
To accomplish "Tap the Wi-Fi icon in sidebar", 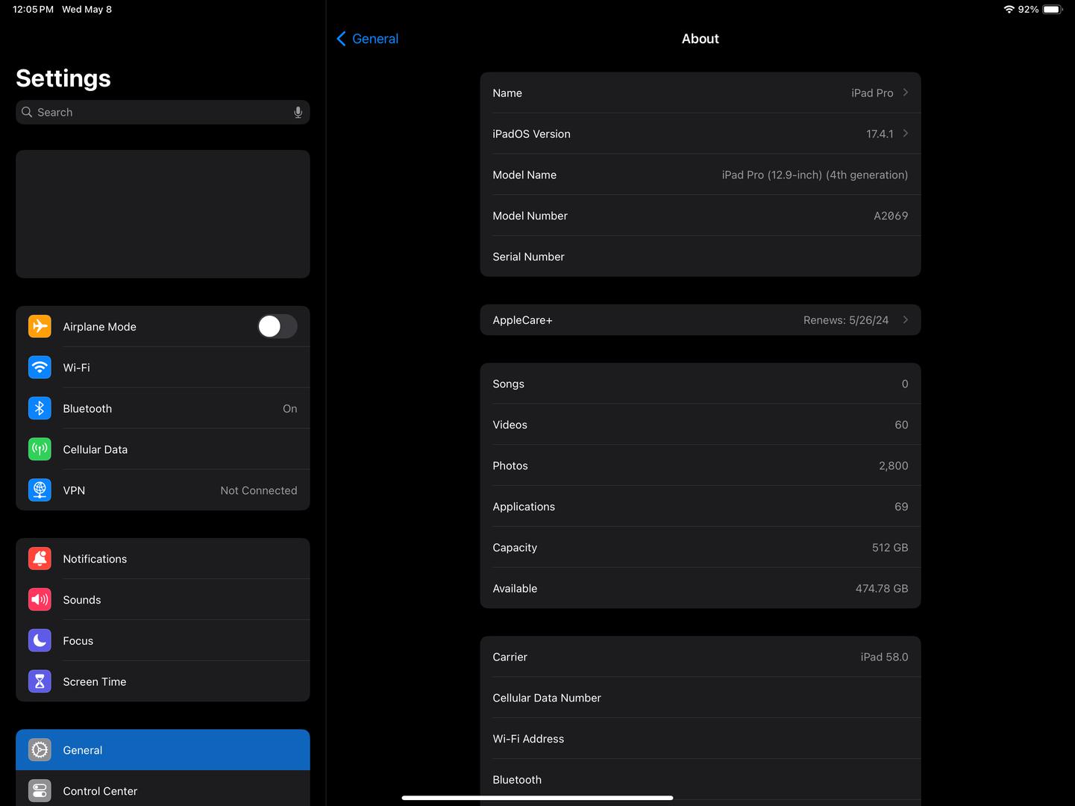I will click(40, 367).
